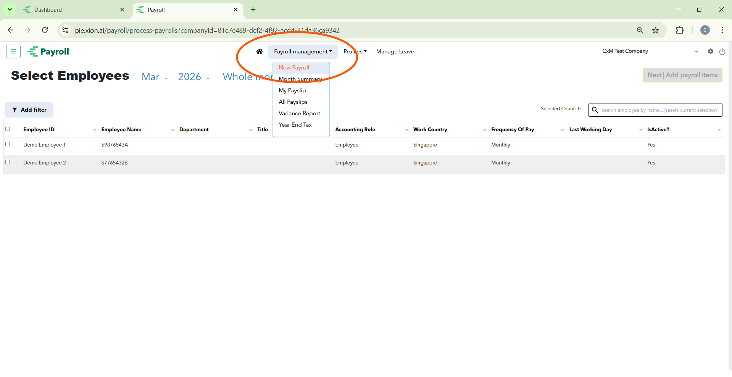Click the browser zoom magnifier icon

pyautogui.click(x=640, y=31)
